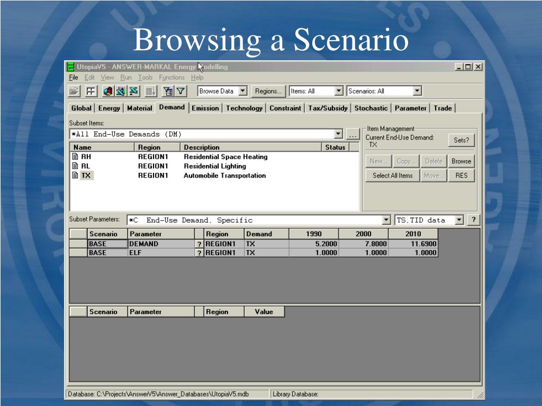Switch to the Energy tab

tap(109, 108)
